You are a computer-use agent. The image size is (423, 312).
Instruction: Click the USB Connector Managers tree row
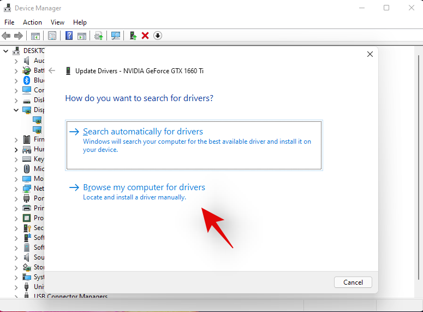70,296
